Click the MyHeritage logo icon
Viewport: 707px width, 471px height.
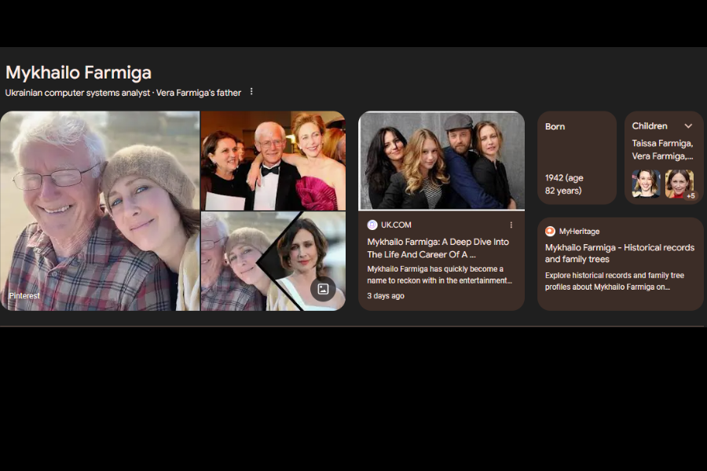(550, 232)
